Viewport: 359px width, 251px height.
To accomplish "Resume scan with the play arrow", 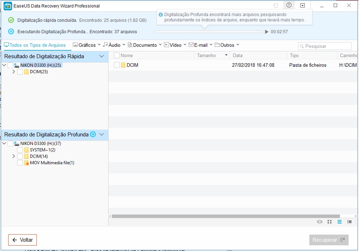I will click(x=266, y=32).
